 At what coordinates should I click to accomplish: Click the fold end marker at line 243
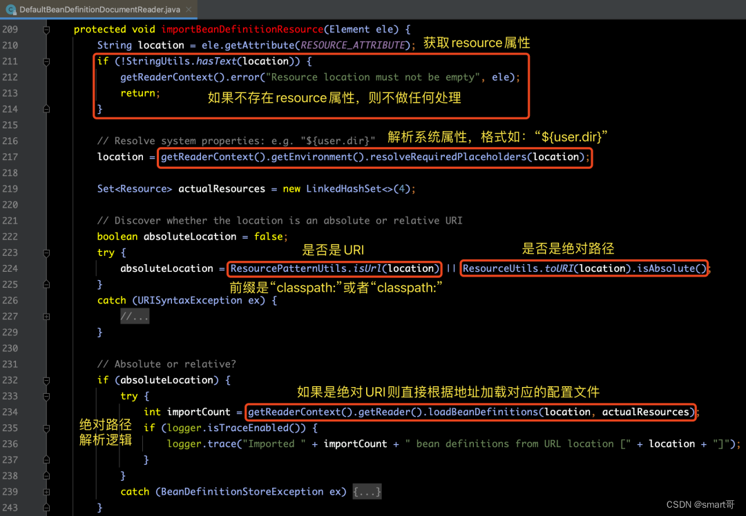[47, 508]
